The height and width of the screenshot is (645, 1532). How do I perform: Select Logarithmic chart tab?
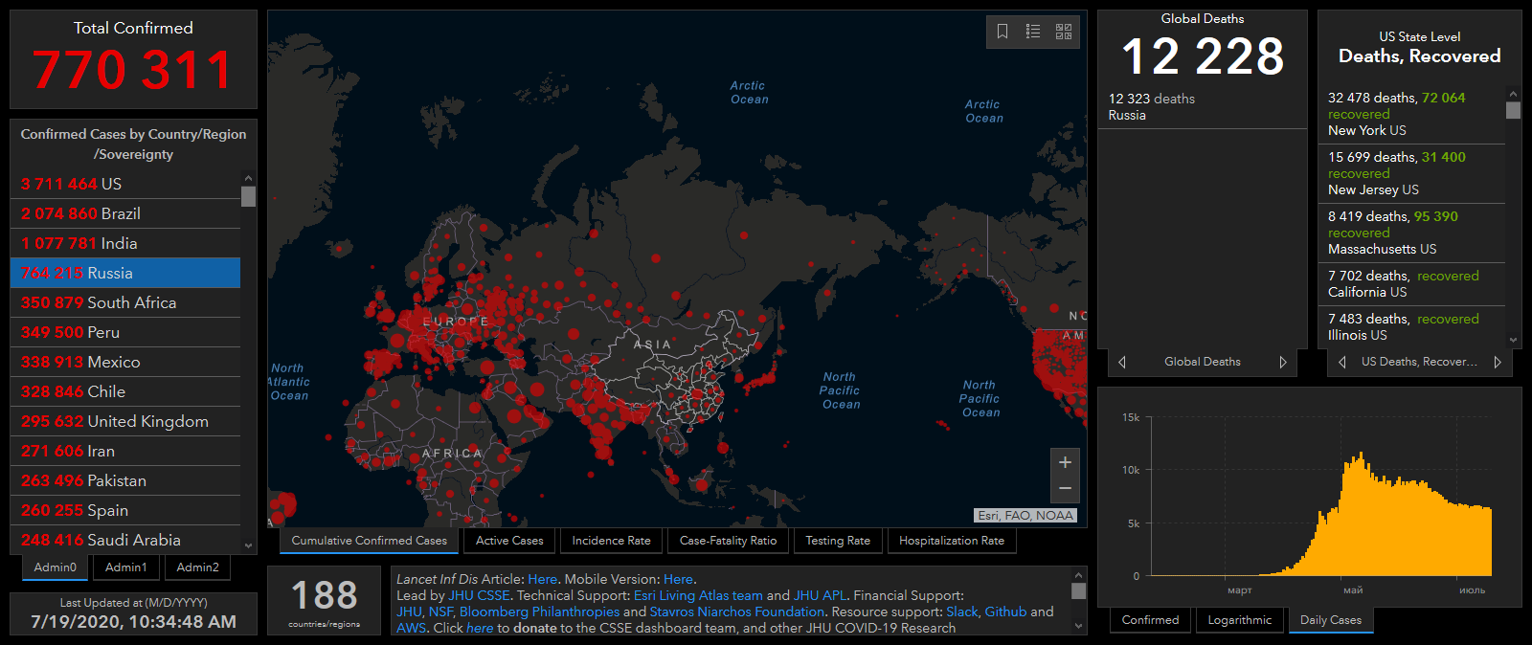pyautogui.click(x=1240, y=620)
